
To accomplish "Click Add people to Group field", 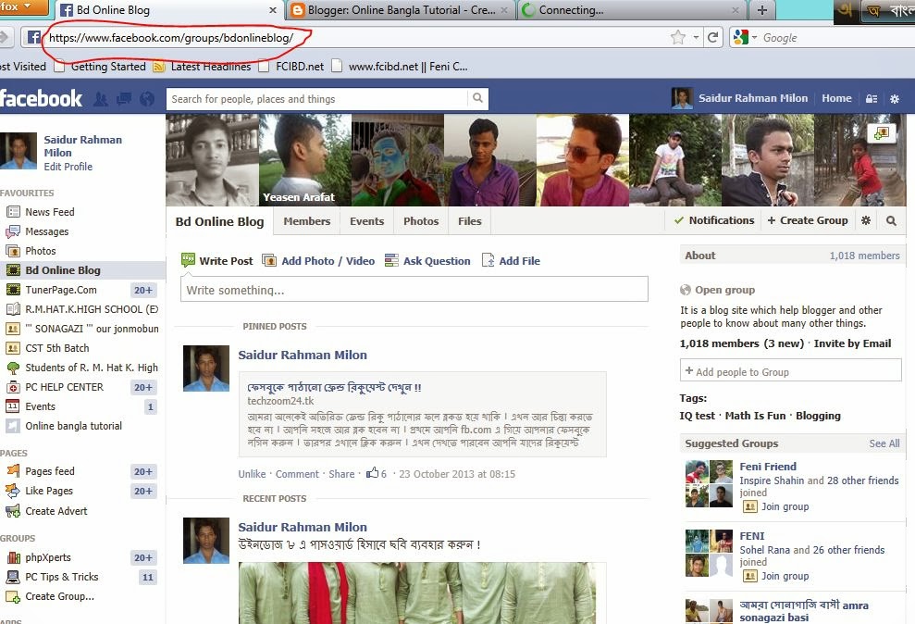I will [791, 371].
